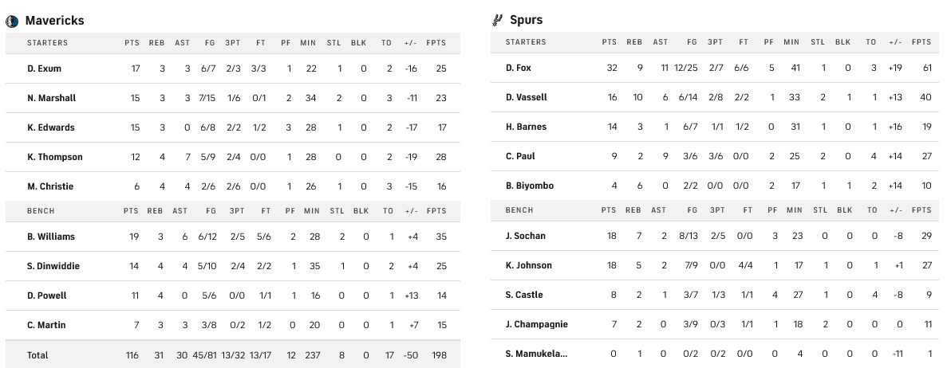Viewport: 947px width, 368px height.
Task: Click S. Dinwiddie player name
Action: coord(53,266)
